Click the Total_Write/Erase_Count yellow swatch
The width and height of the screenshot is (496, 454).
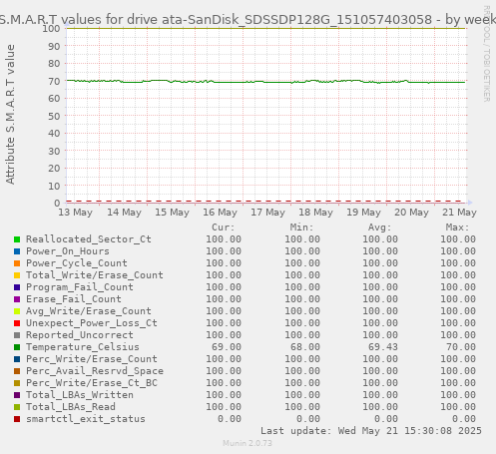tap(17, 275)
